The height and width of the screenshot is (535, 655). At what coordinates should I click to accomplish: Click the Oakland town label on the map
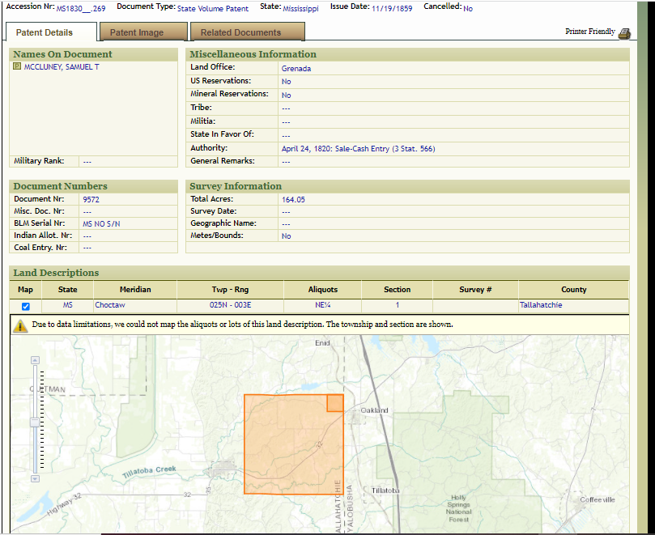pyautogui.click(x=375, y=410)
